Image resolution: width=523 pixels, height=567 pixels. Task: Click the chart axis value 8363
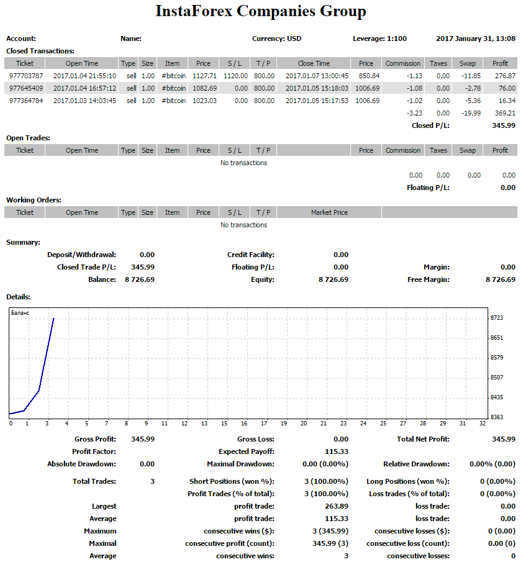pos(496,417)
